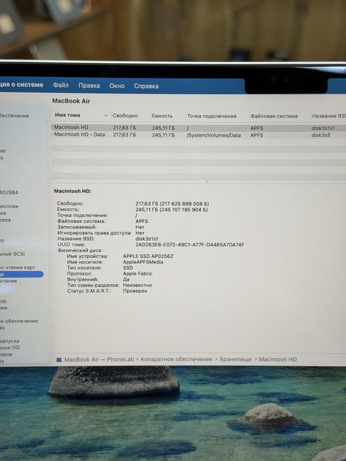Select the sidebar item ending in 'итание'
This screenshot has width=346, height=461.
[9, 281]
